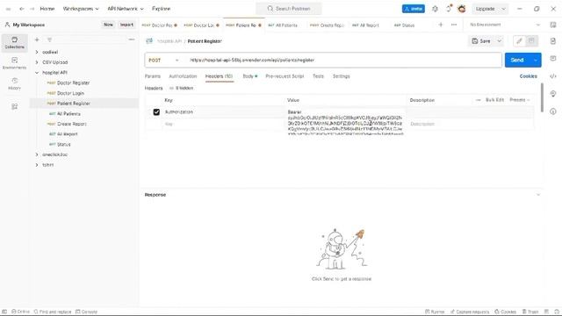Viewport: 562px width, 316px height.
Task: Toggle the Authorization header checkbox
Action: (x=156, y=112)
